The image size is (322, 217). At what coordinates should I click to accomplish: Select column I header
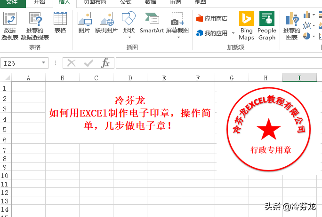299,78
